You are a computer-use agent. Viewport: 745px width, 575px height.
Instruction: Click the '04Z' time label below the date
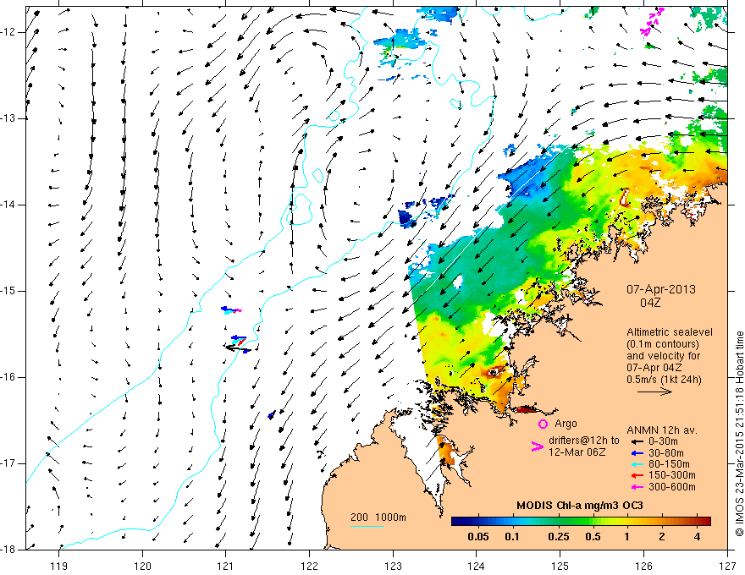650,303
